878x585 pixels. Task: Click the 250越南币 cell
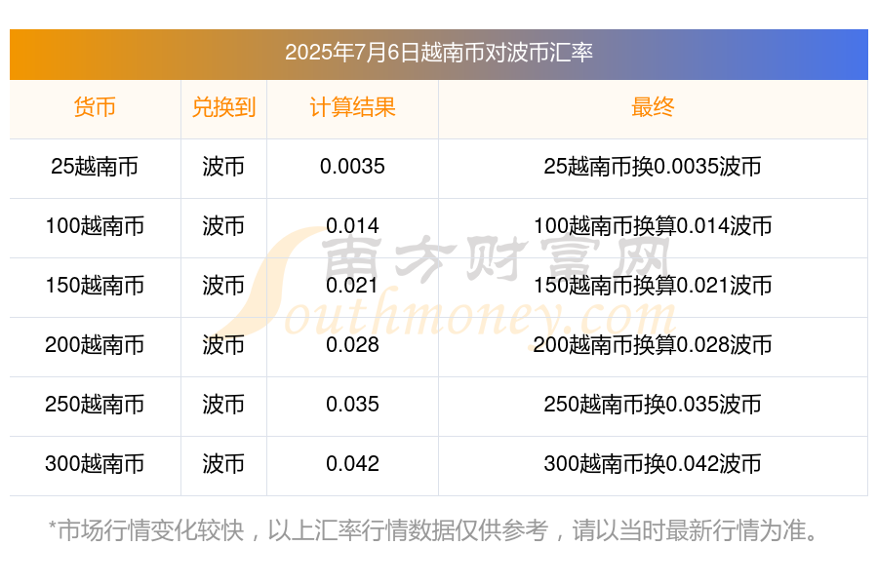(x=95, y=405)
